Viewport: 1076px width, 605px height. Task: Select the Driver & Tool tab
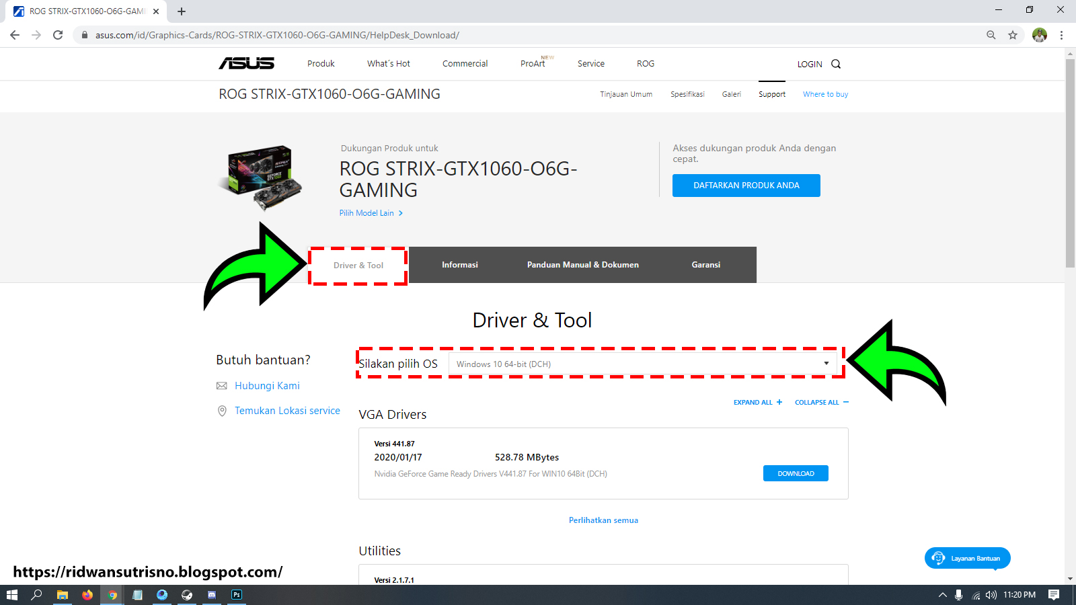tap(358, 266)
